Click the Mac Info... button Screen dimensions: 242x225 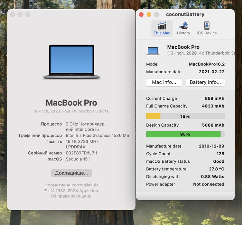[164, 82]
